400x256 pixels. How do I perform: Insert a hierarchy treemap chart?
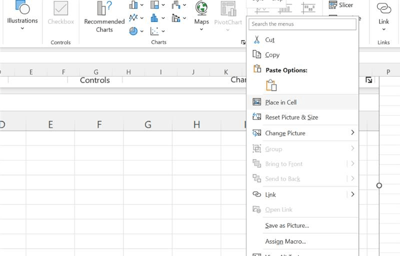pos(154,4)
